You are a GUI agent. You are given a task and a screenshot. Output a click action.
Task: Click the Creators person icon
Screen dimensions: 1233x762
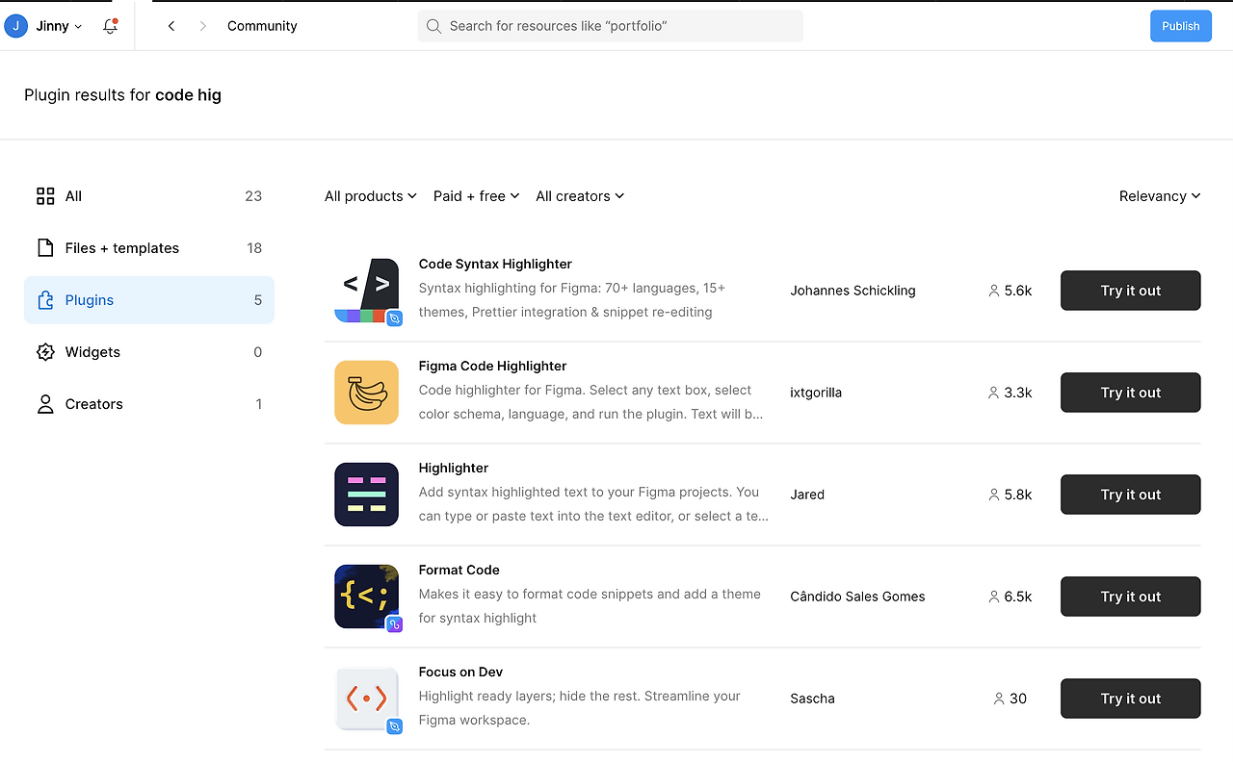click(x=45, y=404)
